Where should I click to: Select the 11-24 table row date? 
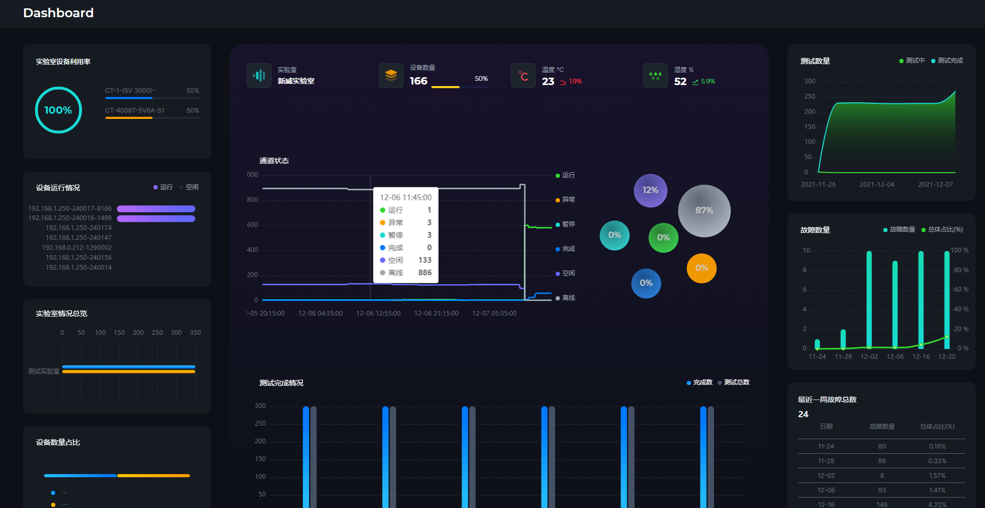tap(826, 446)
